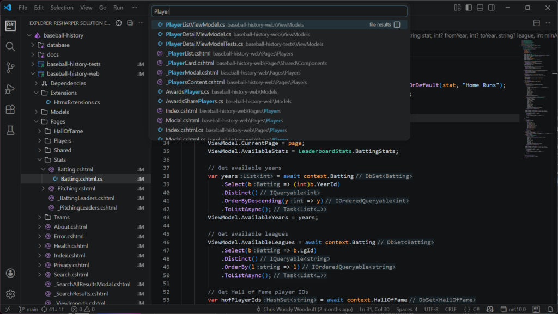The width and height of the screenshot is (558, 314).
Task: Open the Source Control view
Action: 10,67
